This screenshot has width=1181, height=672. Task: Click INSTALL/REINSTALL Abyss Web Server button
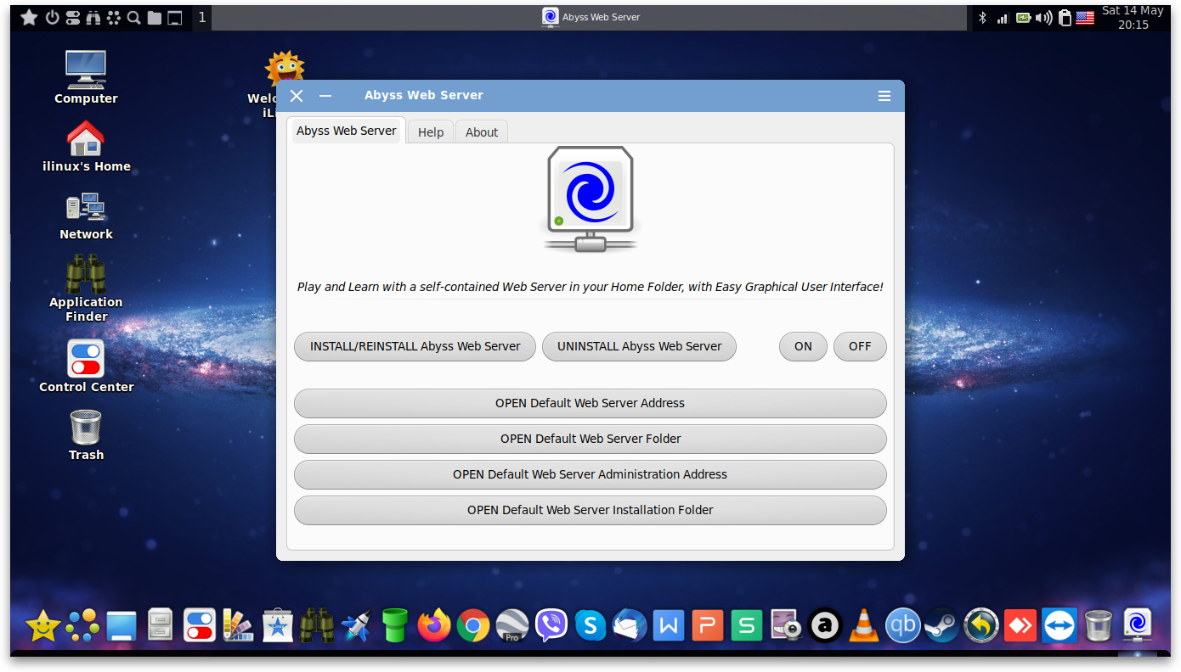pos(415,346)
